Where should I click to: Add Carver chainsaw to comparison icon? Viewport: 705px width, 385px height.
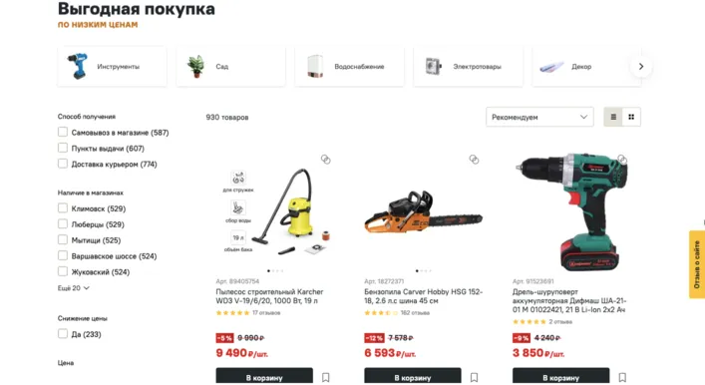click(474, 160)
